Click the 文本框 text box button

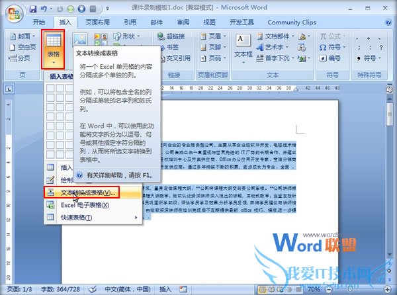243,49
